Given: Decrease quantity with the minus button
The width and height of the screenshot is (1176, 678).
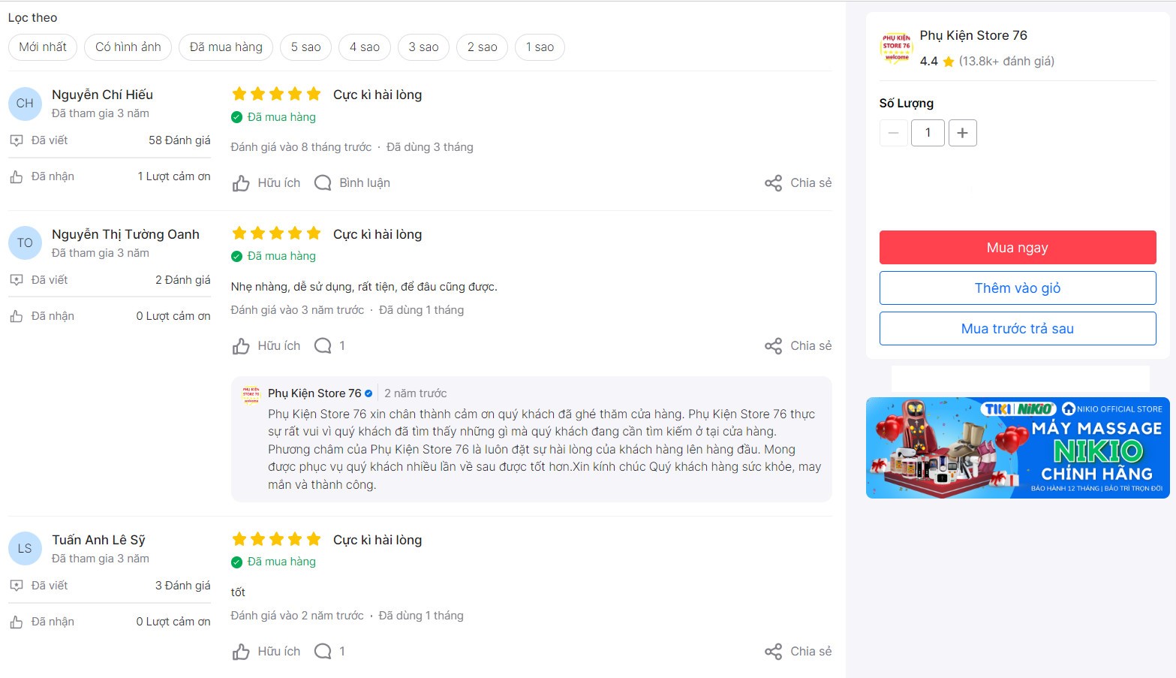Looking at the screenshot, I should click(x=893, y=133).
